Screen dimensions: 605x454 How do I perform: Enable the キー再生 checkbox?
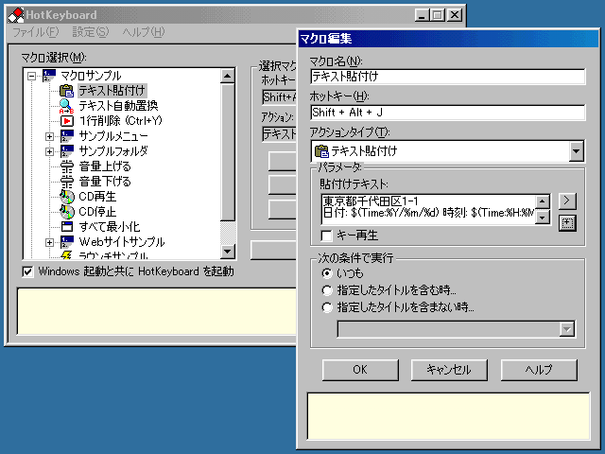pos(326,236)
